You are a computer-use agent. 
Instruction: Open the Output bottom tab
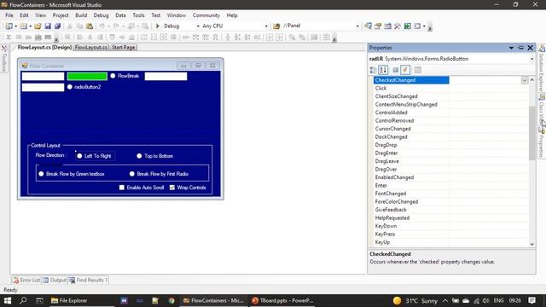(x=55, y=281)
